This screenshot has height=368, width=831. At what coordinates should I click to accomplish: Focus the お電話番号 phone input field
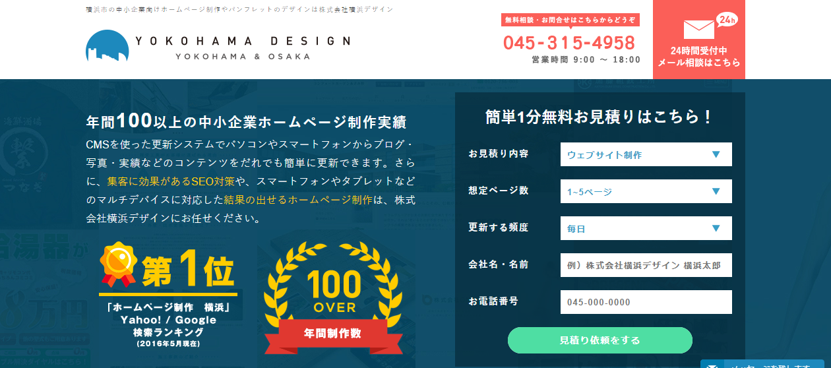645,302
